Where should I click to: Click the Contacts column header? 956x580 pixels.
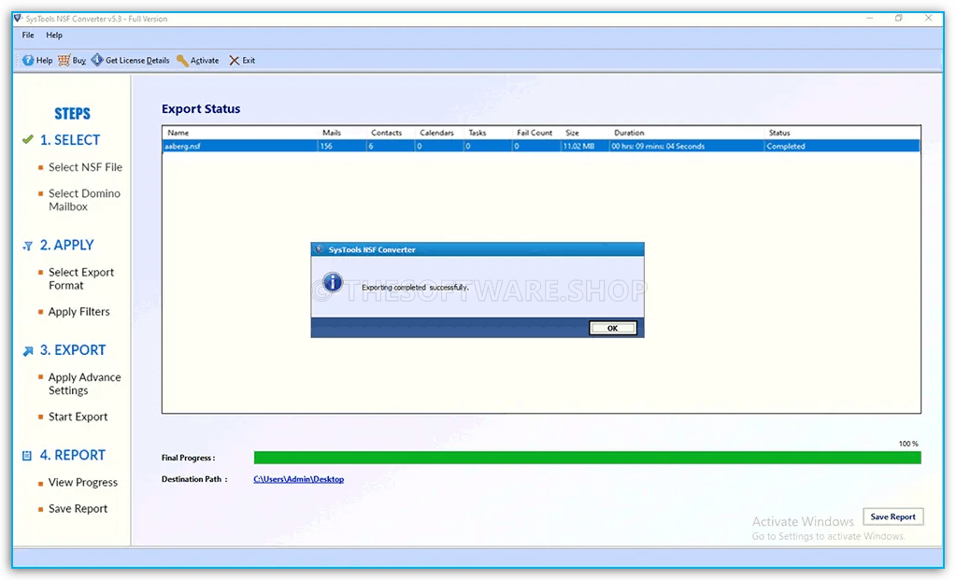387,133
